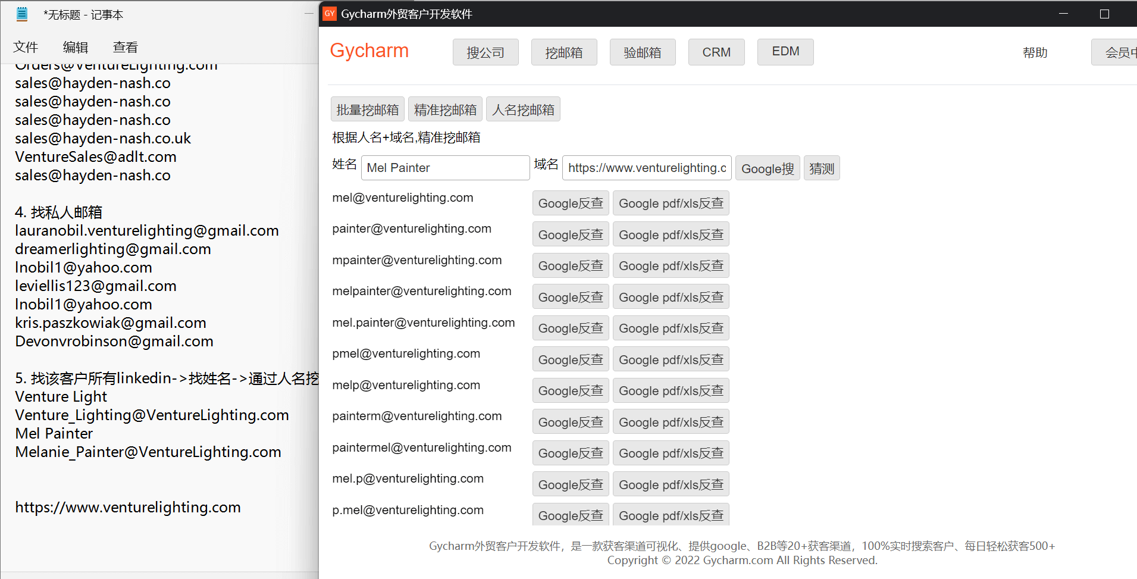
Task: Google反查 for melp@venturelighting.com
Action: coord(571,391)
